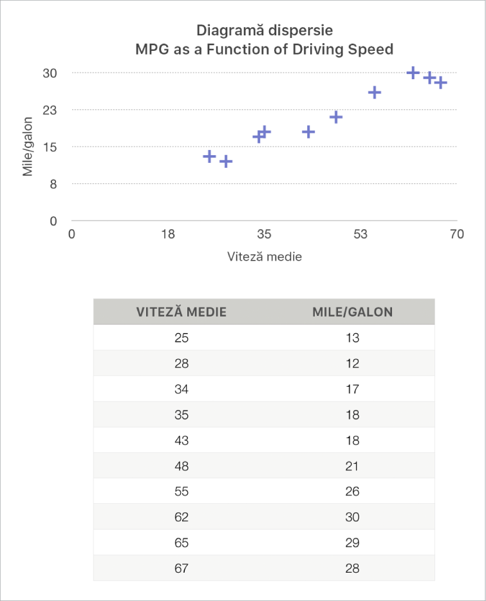
Task: Select the table cell with value 62
Action: pyautogui.click(x=182, y=517)
